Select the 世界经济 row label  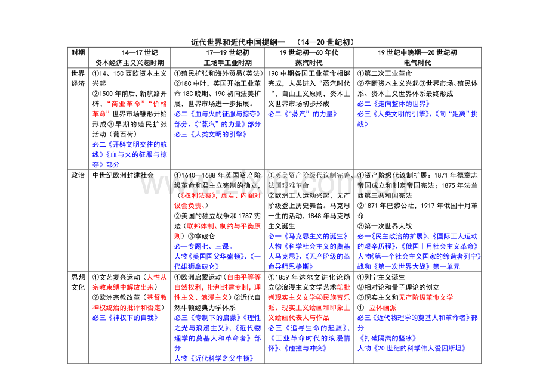coord(78,79)
